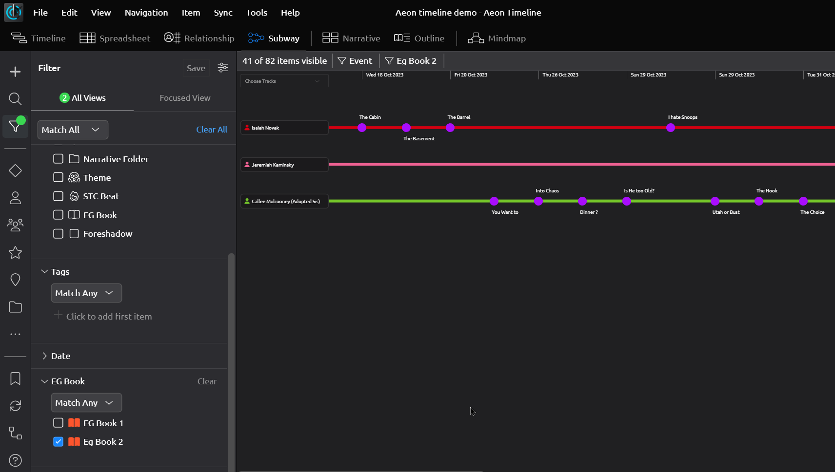Image resolution: width=835 pixels, height=472 pixels.
Task: Select the Subway view
Action: pyautogui.click(x=274, y=38)
